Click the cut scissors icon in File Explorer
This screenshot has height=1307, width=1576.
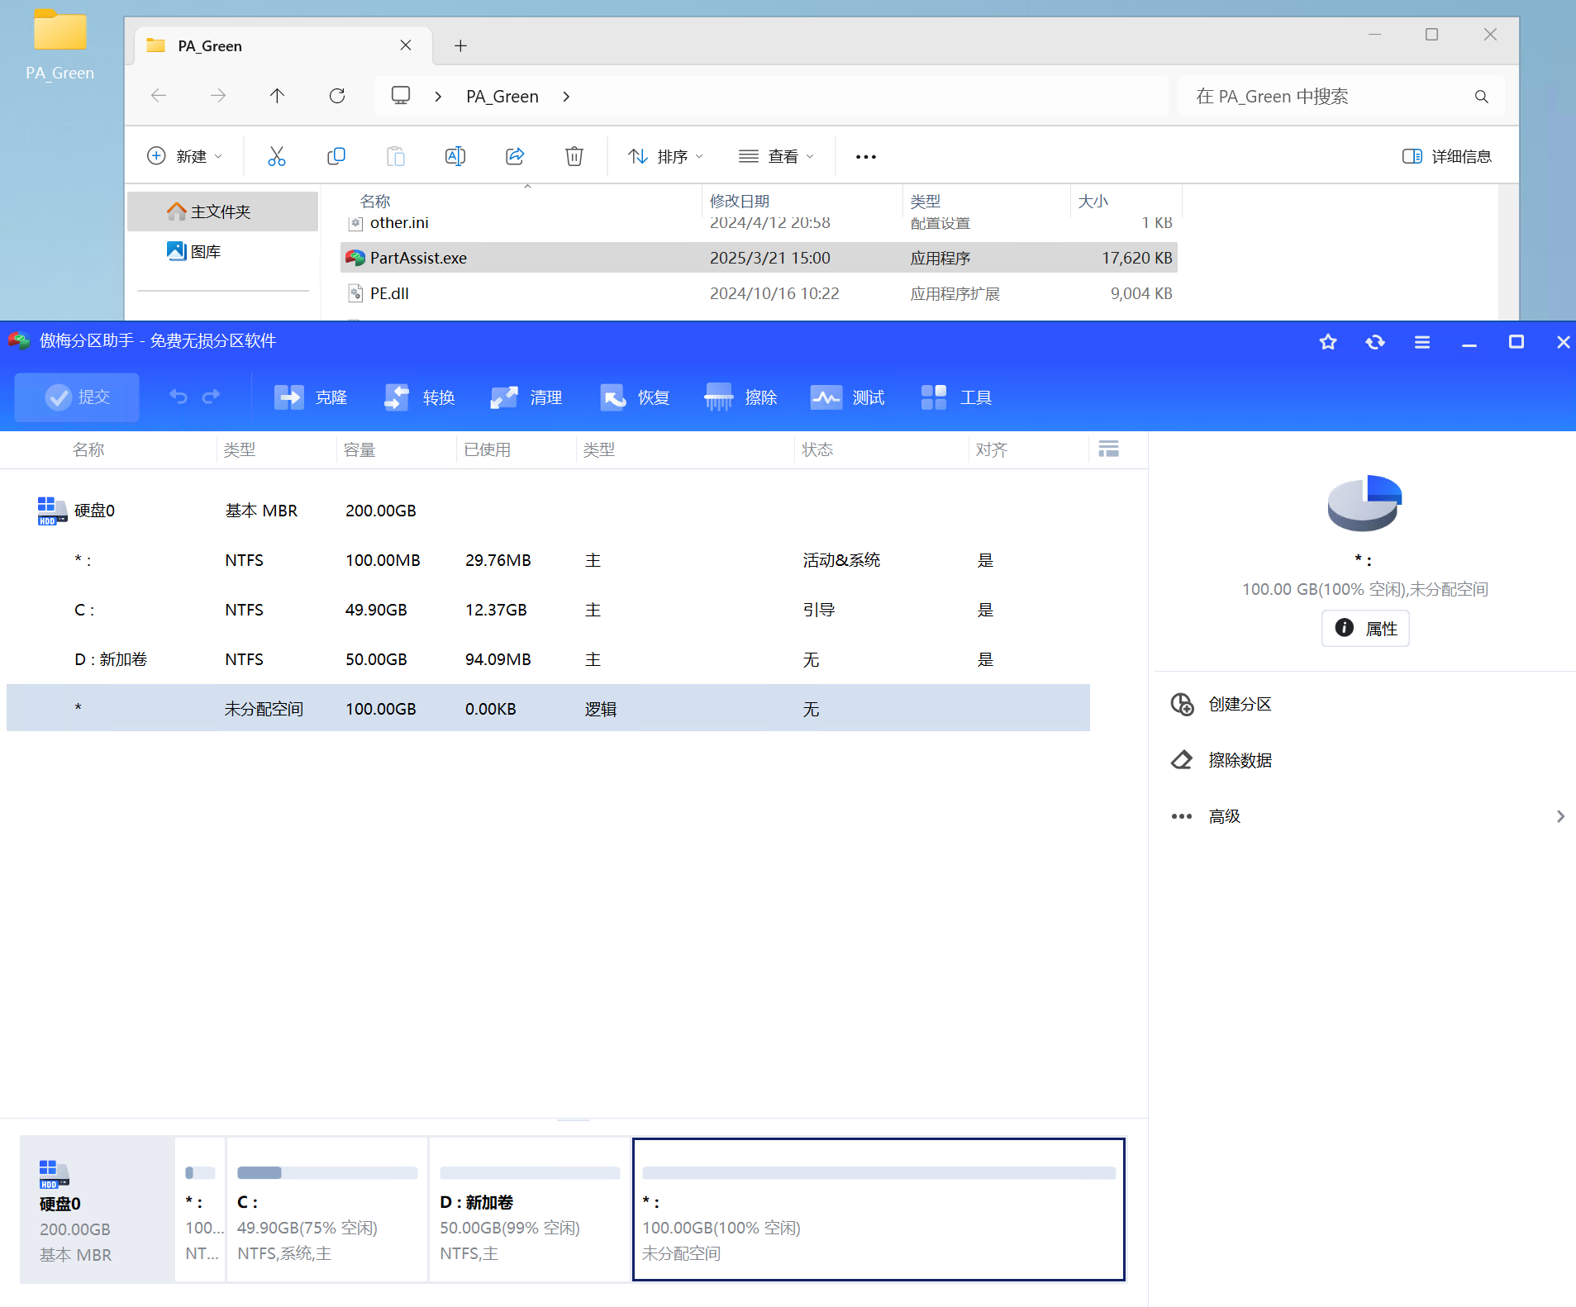pos(277,156)
